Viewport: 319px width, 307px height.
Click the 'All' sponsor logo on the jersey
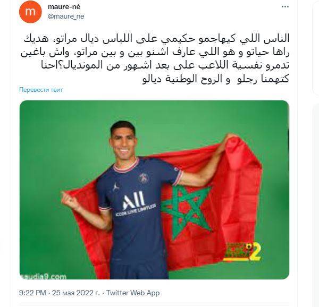(x=133, y=200)
